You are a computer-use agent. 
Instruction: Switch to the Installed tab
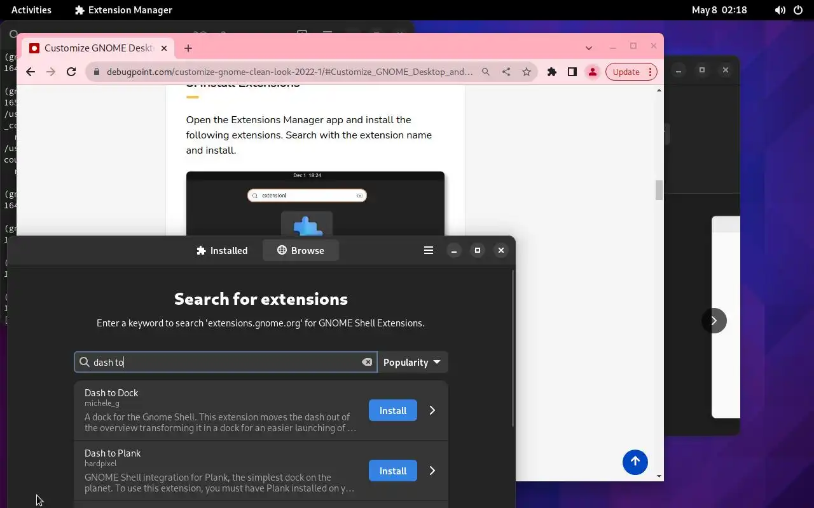(222, 251)
